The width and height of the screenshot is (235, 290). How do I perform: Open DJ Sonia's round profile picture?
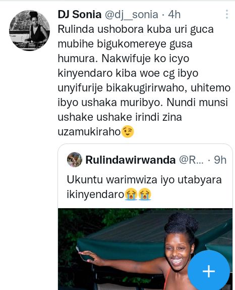pyautogui.click(x=30, y=30)
